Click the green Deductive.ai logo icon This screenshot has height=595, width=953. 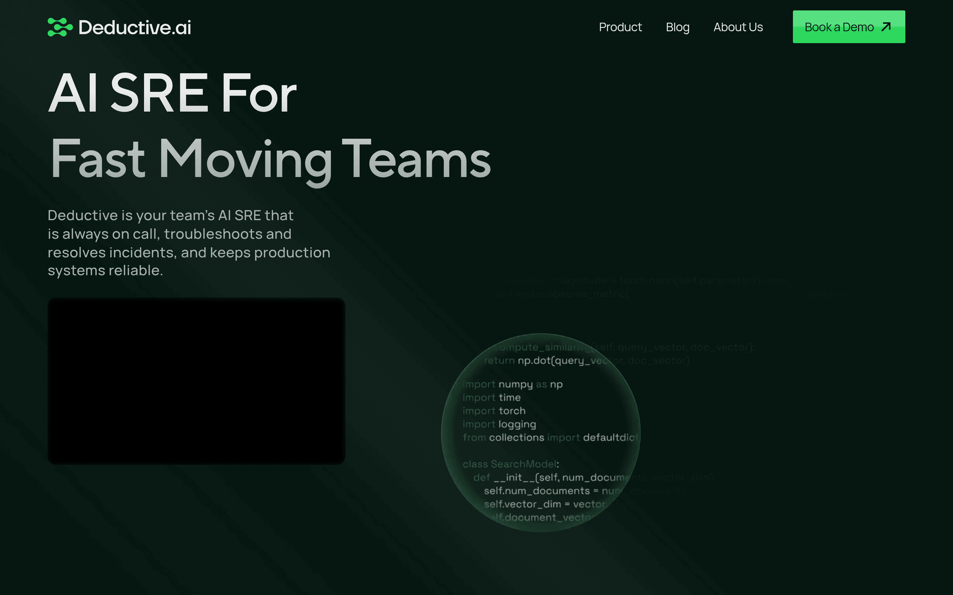point(60,27)
